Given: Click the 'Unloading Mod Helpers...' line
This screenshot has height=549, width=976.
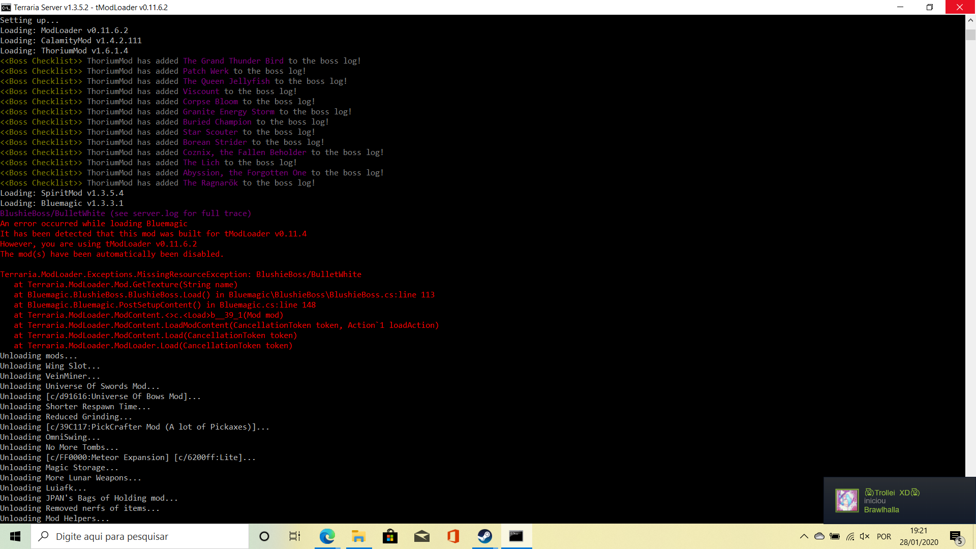Looking at the screenshot, I should [55, 518].
